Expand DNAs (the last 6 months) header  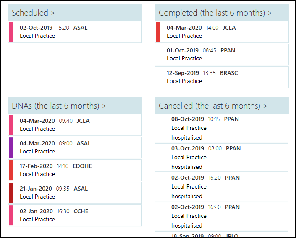(x=59, y=106)
